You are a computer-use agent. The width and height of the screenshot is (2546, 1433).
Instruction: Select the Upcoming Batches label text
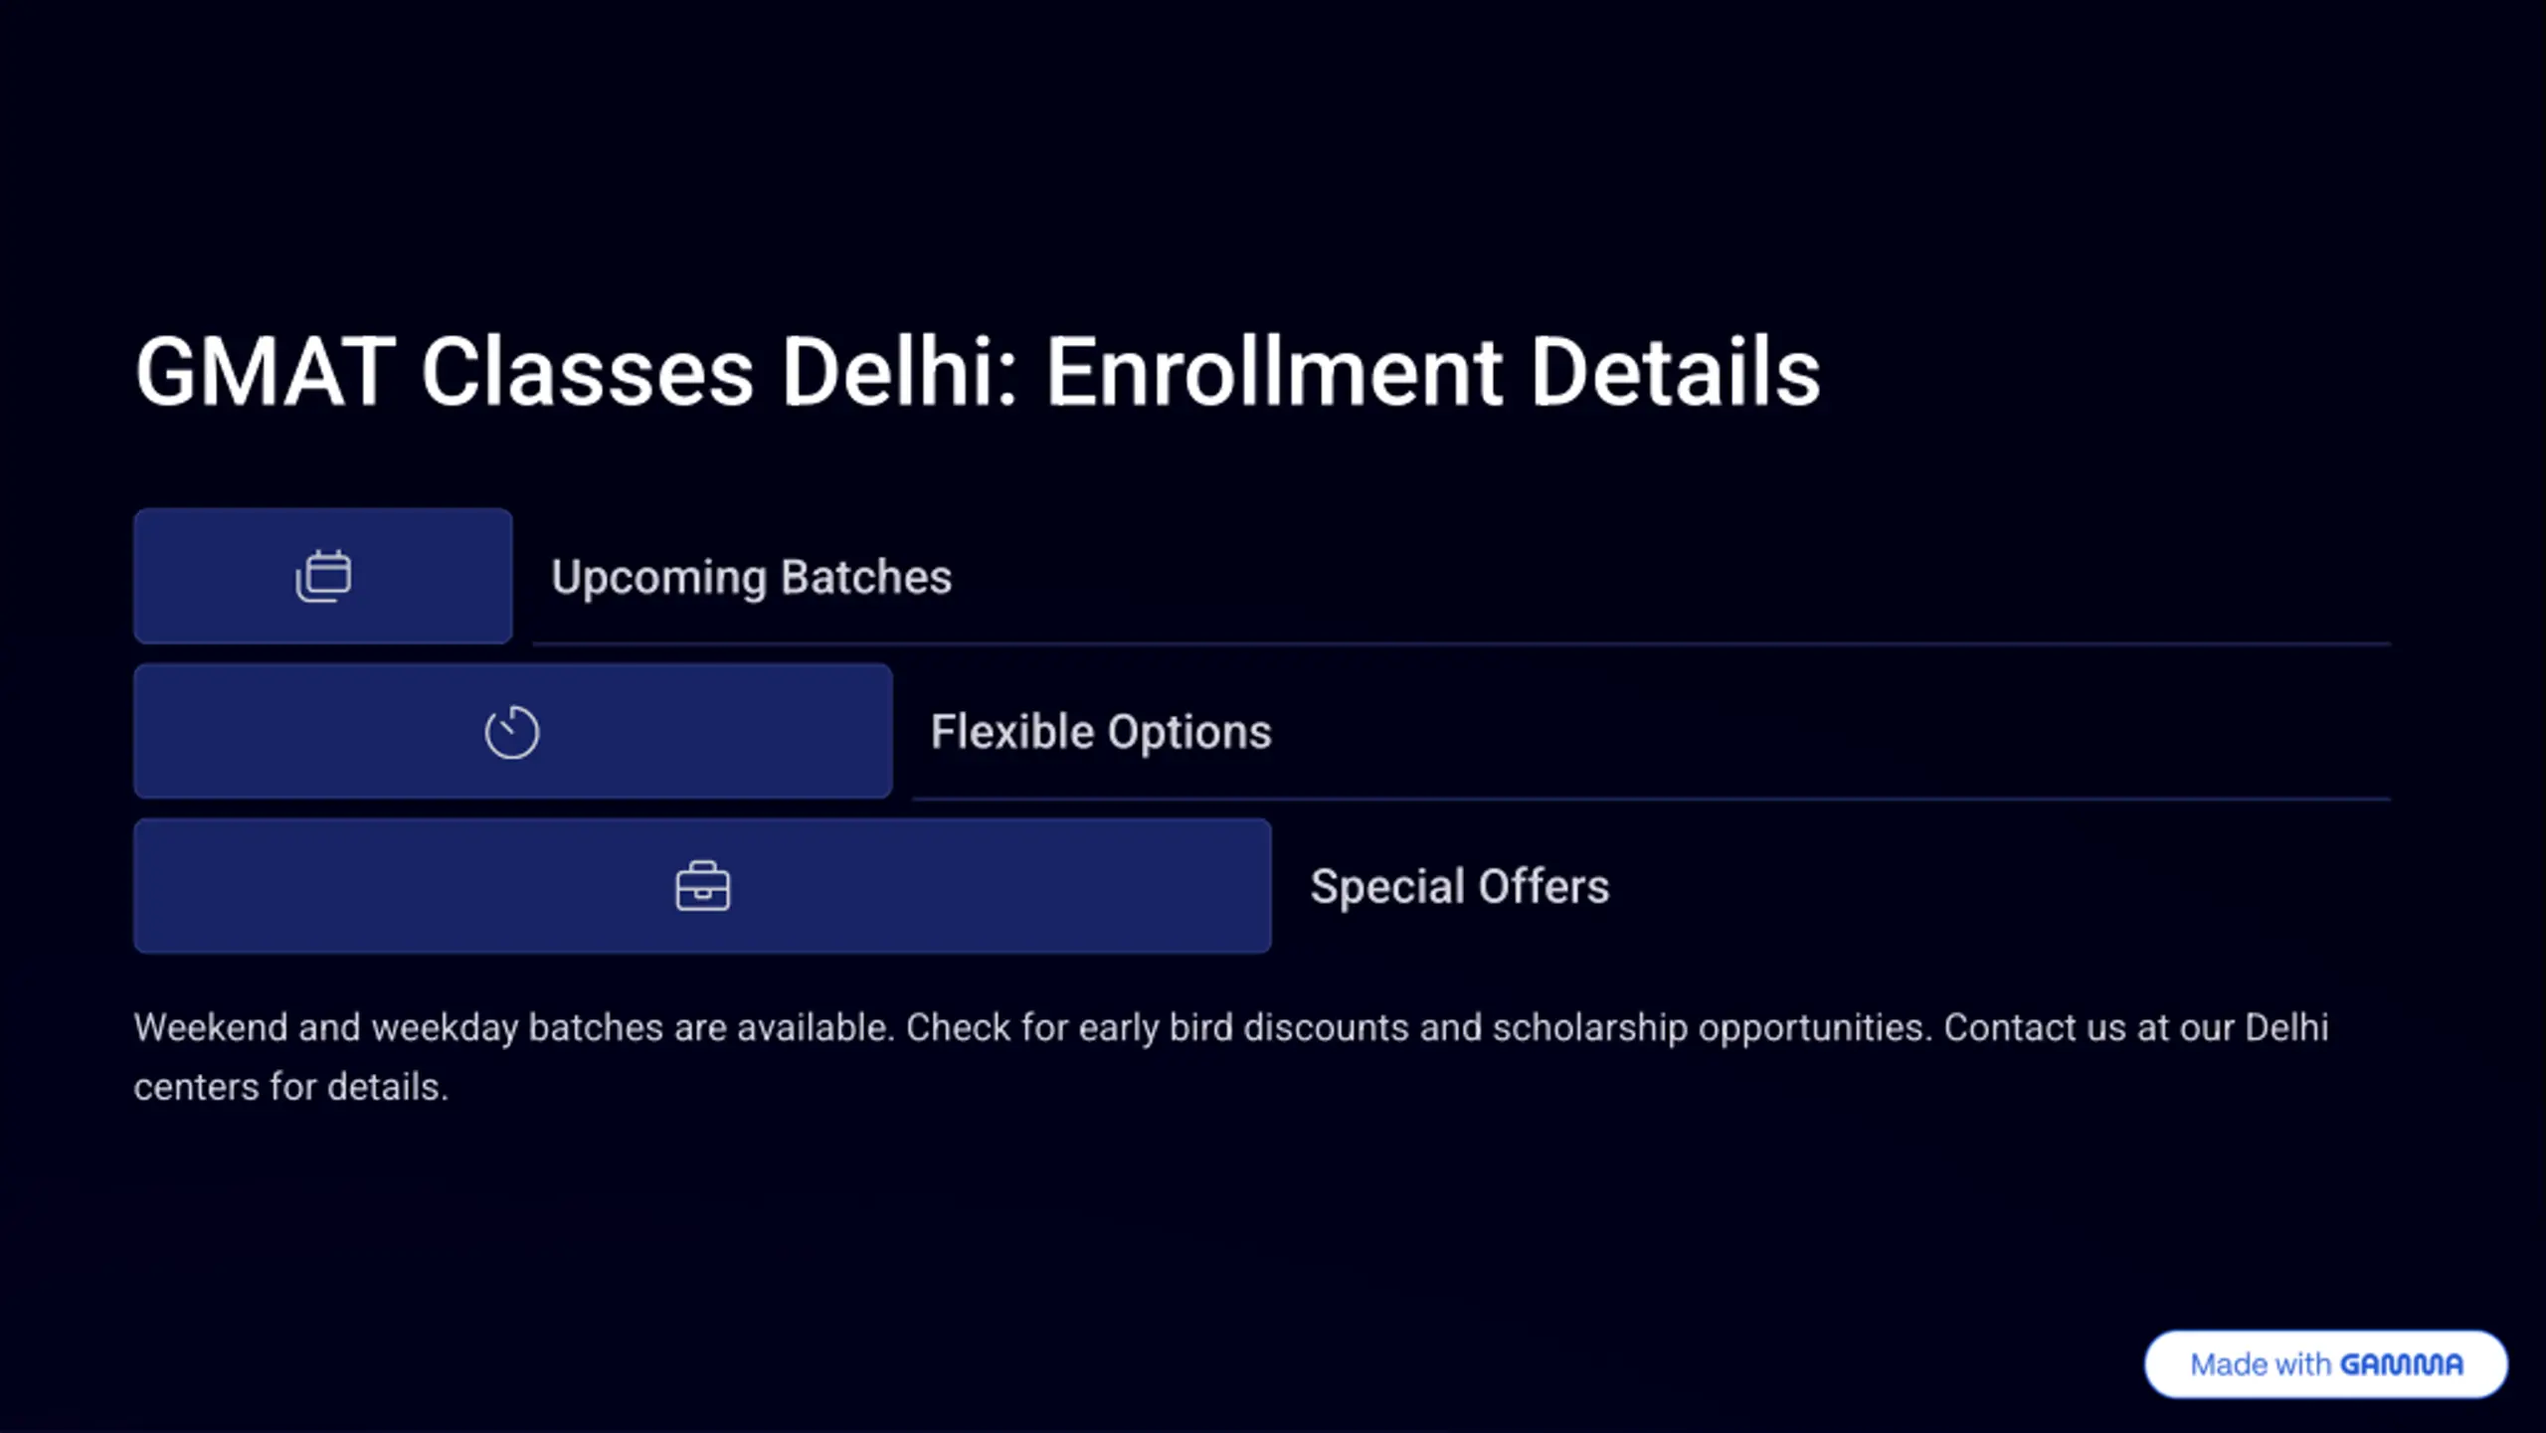[x=752, y=578]
